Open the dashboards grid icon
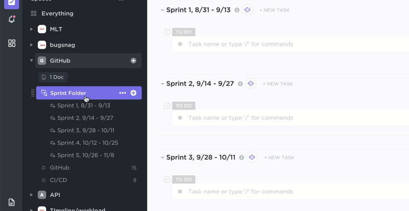Screen dimensions: 409x211 point(12,43)
